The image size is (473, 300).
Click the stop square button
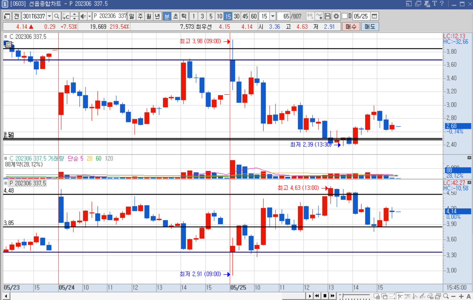tap(325, 296)
